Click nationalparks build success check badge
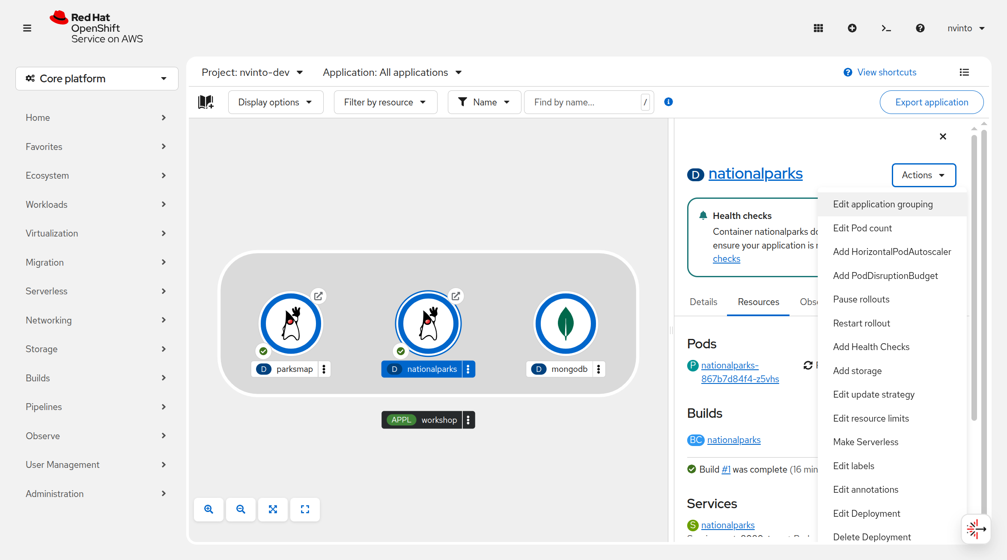The width and height of the screenshot is (1007, 560). click(401, 351)
